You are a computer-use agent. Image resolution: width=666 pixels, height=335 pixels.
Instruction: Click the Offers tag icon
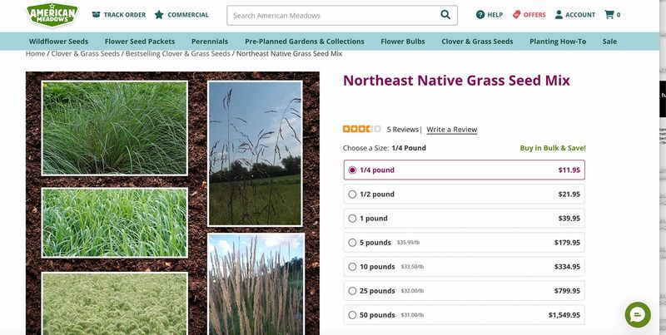(x=516, y=15)
